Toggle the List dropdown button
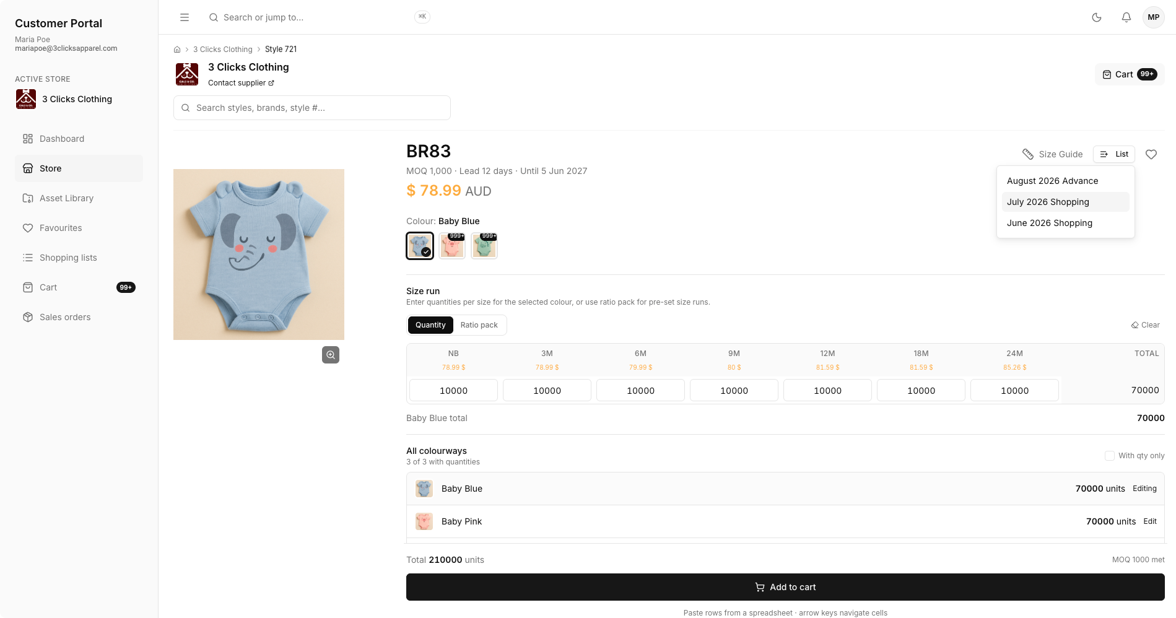The height and width of the screenshot is (618, 1176). click(1114, 154)
